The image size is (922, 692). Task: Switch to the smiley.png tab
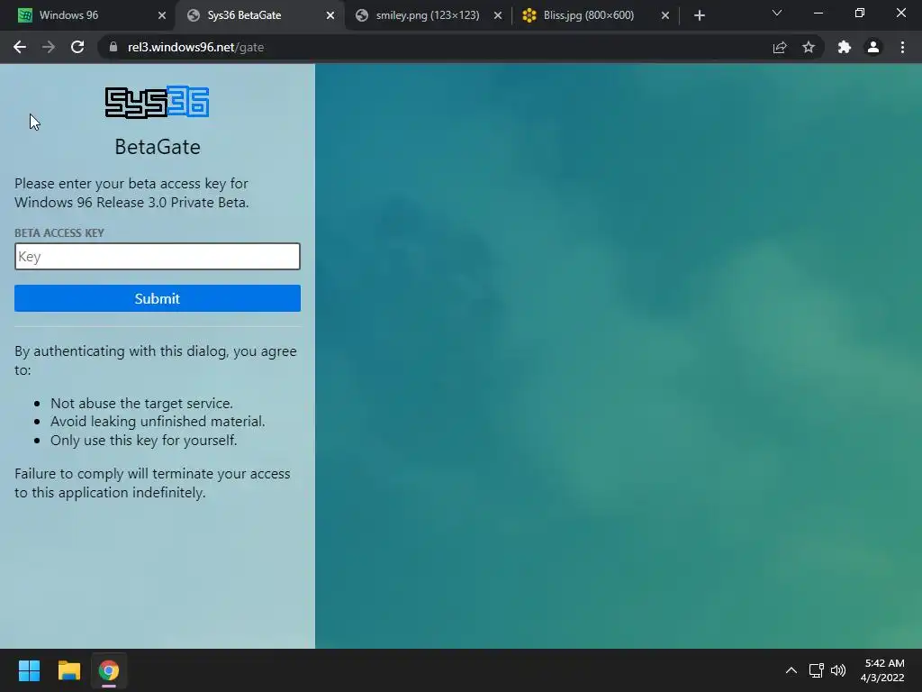(428, 15)
